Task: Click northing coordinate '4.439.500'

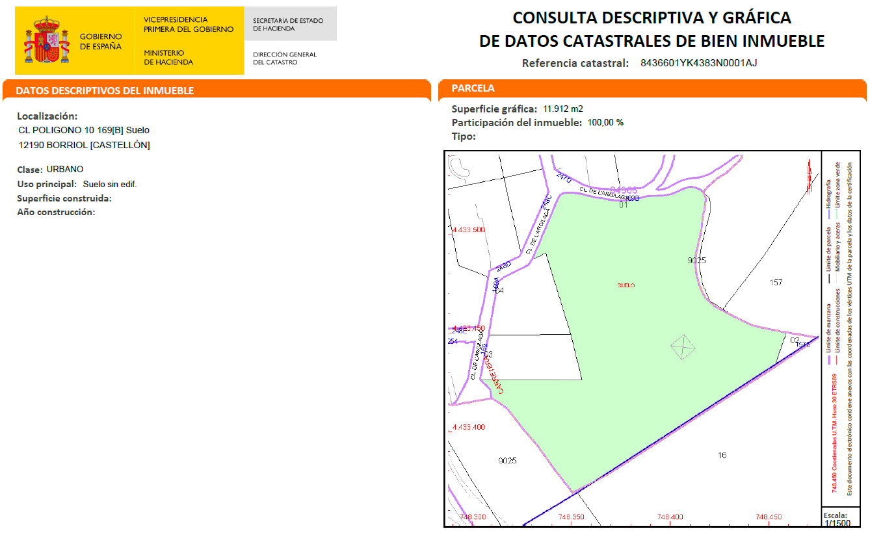Action: 468,229
